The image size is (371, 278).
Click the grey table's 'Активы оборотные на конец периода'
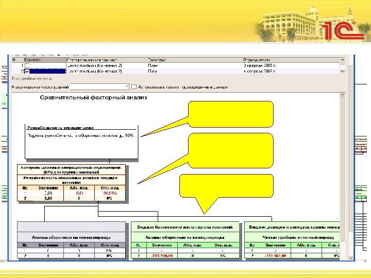tap(71, 237)
